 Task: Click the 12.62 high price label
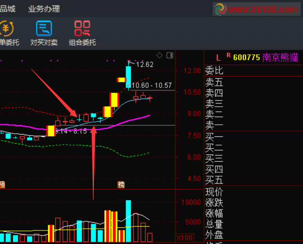[x=145, y=65]
